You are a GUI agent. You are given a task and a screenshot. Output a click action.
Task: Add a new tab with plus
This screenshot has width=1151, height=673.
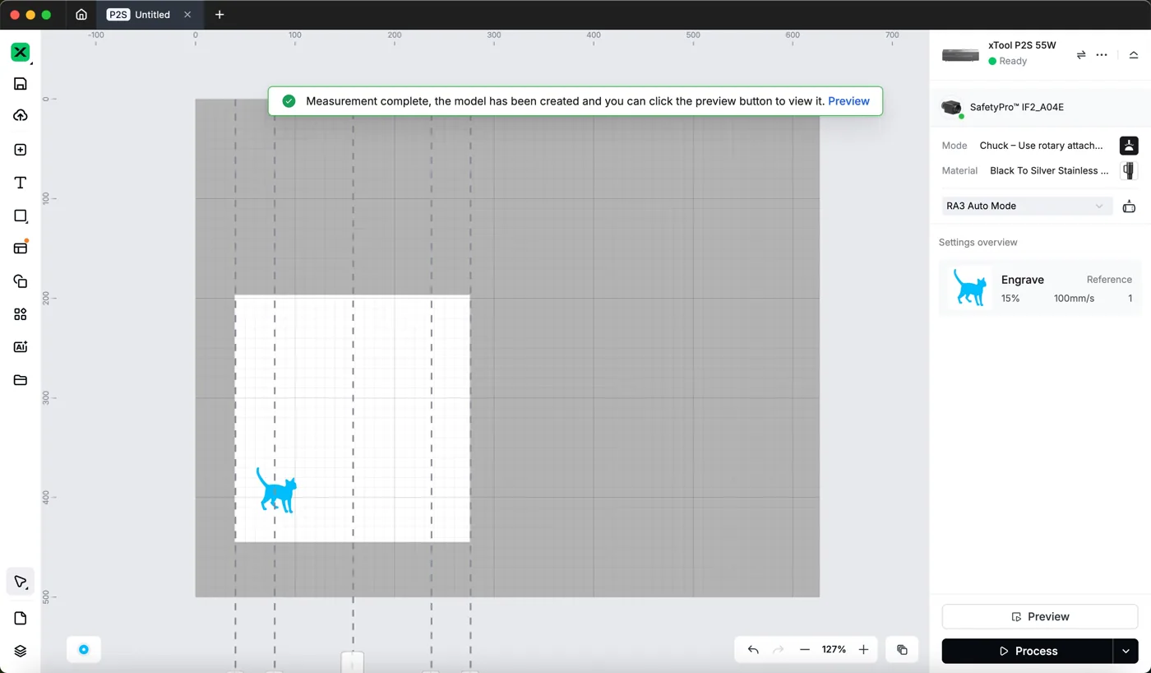(x=220, y=15)
